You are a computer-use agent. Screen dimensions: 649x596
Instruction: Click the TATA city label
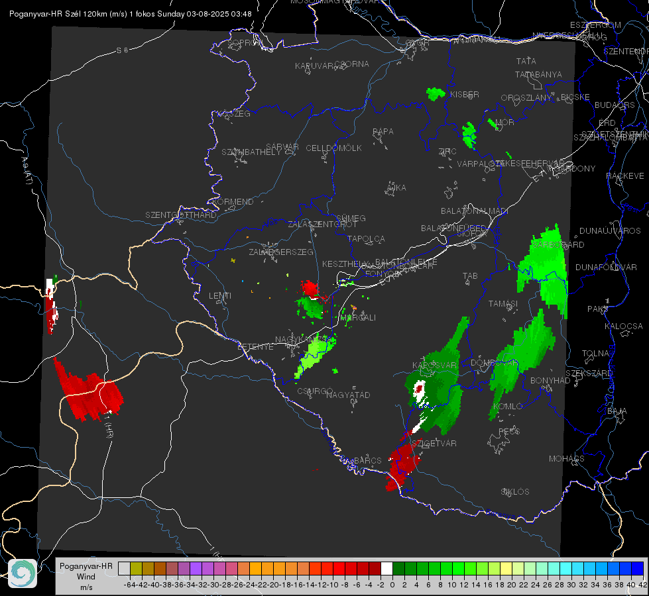(526, 61)
